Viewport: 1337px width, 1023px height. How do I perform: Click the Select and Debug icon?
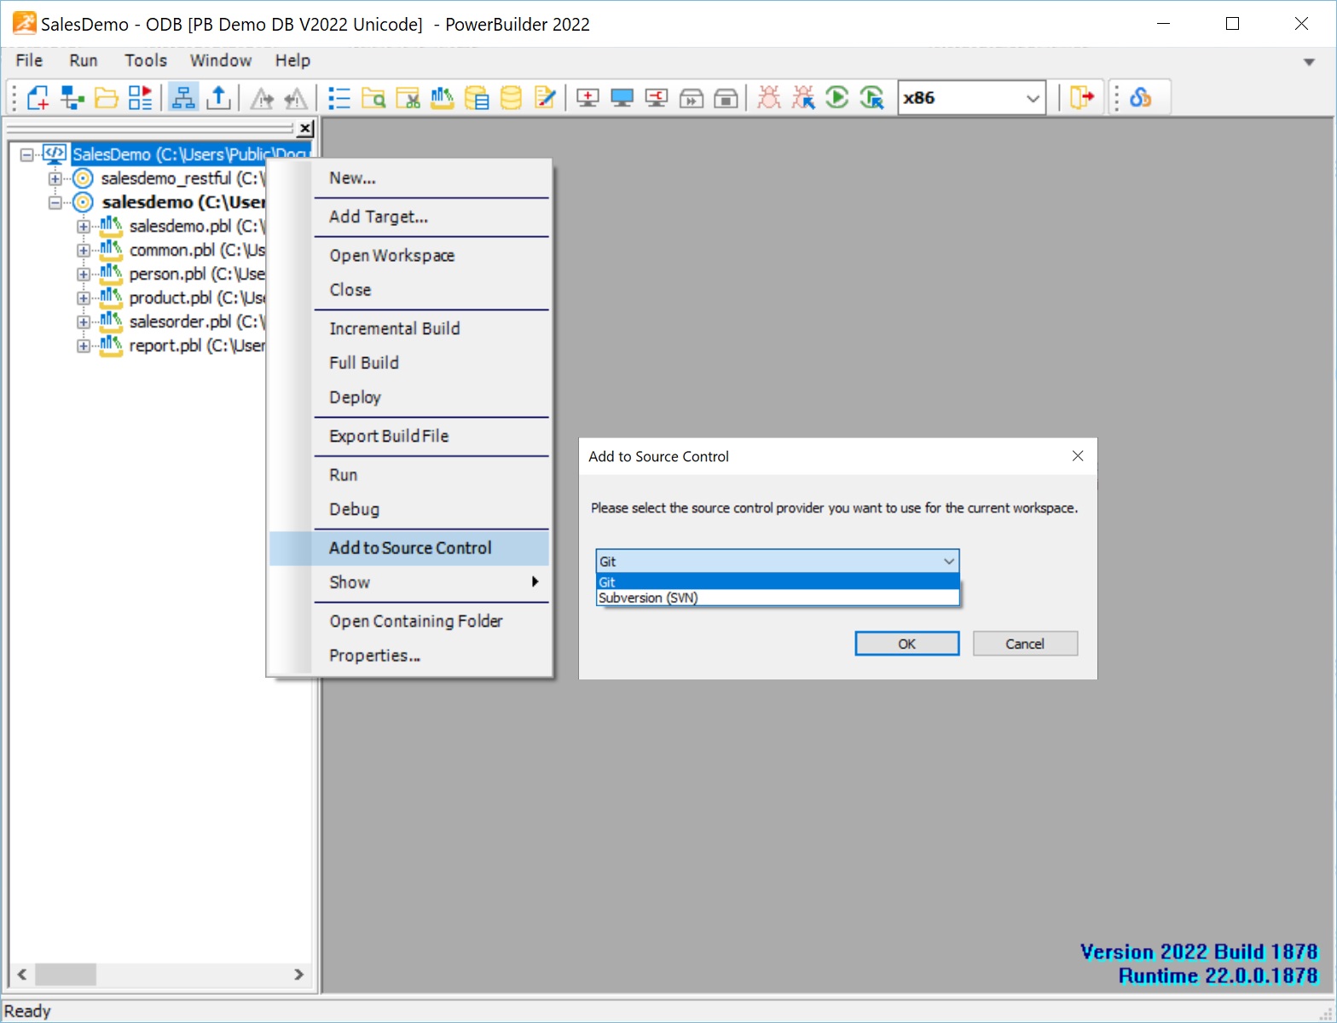click(803, 98)
